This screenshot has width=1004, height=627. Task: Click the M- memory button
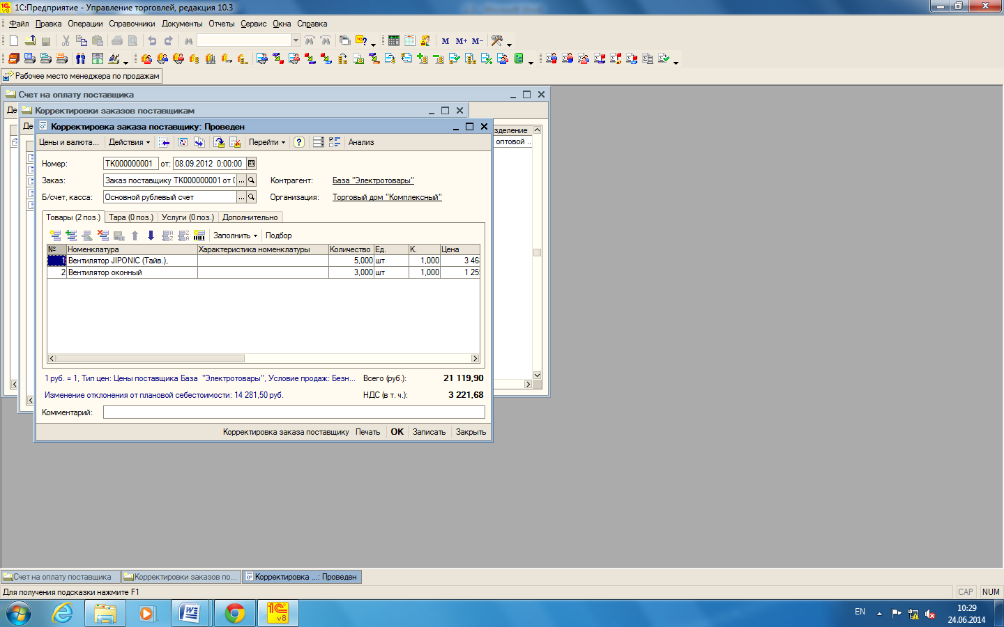pos(477,41)
